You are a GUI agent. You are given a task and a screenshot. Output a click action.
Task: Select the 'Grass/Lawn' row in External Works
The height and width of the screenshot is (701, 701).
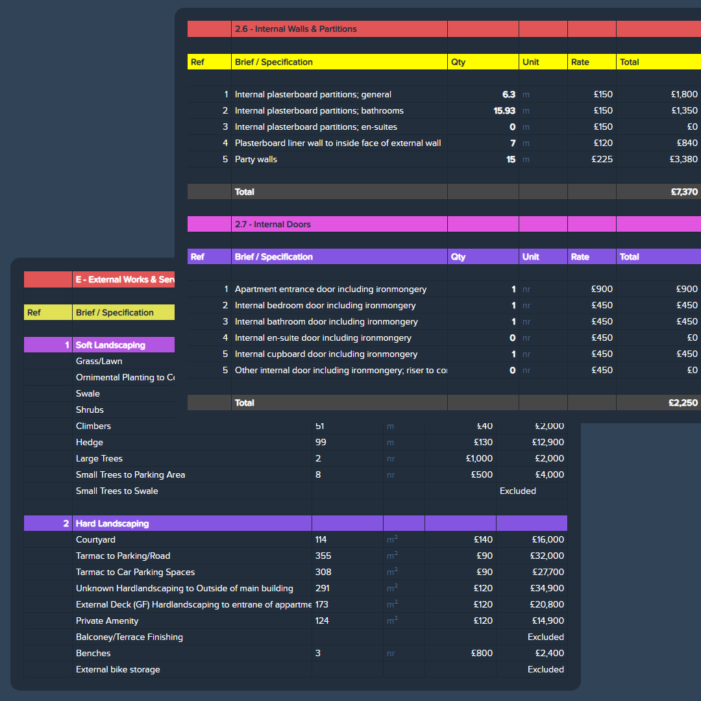coord(99,362)
